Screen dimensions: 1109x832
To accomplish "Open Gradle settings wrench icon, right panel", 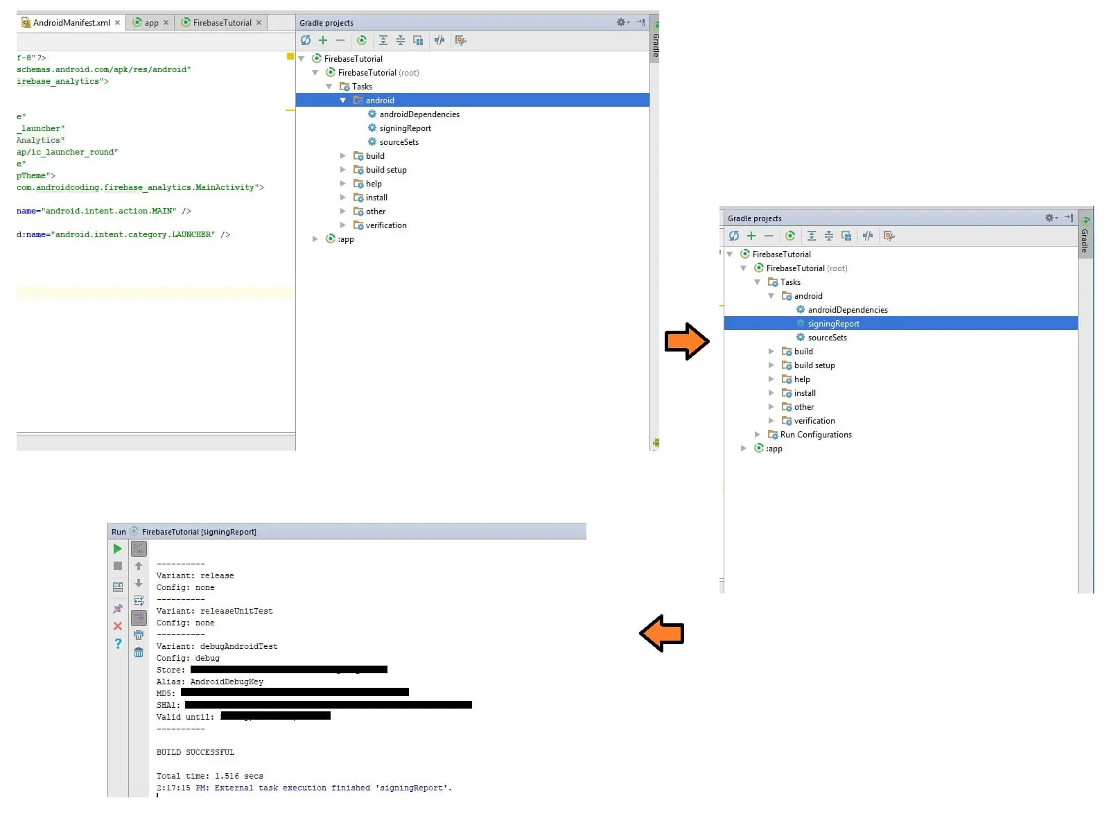I will click(889, 236).
